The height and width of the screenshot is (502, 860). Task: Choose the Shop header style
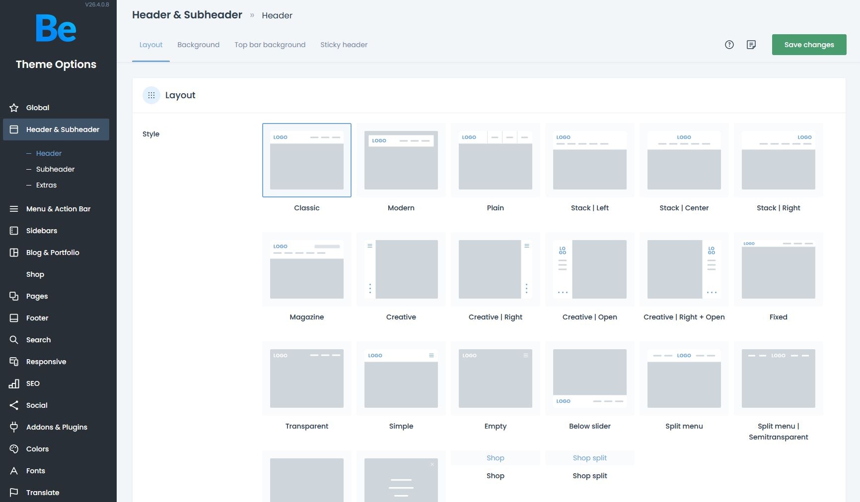[x=496, y=458]
